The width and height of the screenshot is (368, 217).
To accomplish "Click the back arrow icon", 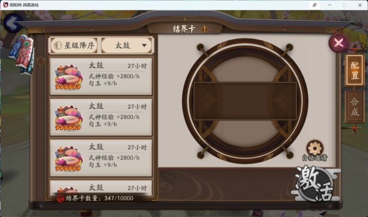I will [13, 23].
